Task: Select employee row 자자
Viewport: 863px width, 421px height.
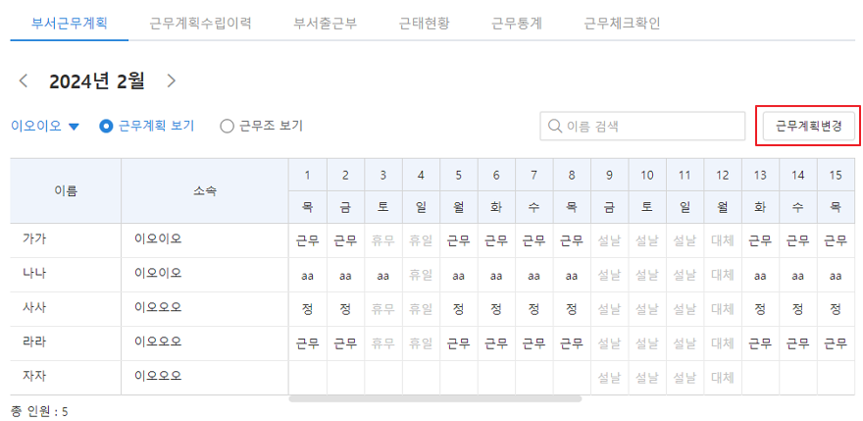Action: [x=432, y=378]
